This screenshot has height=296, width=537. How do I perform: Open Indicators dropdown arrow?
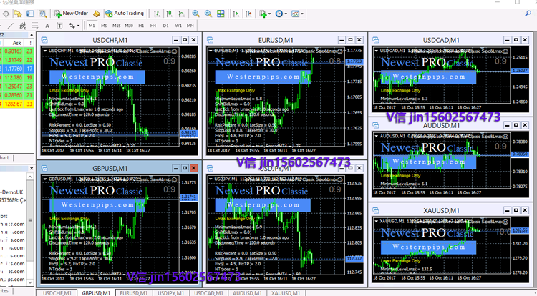tap(269, 14)
